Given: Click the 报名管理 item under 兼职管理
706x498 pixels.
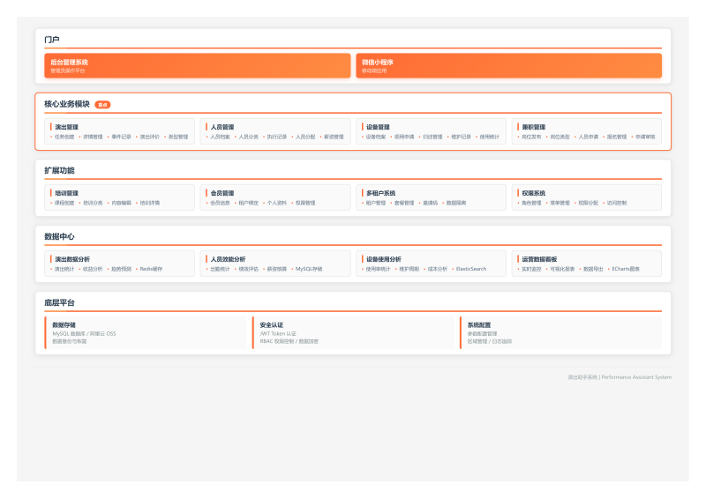Looking at the screenshot, I should point(616,137).
